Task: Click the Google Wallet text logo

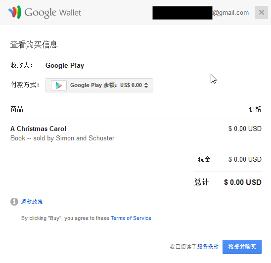Action: (x=53, y=13)
